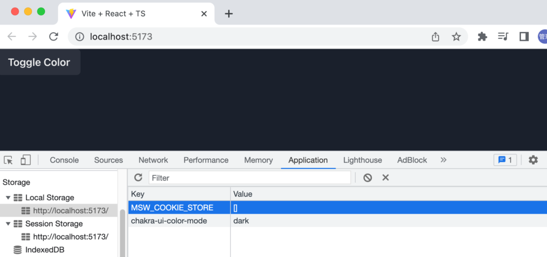
Task: Show more DevTools tabs chevron
Action: pos(443,160)
